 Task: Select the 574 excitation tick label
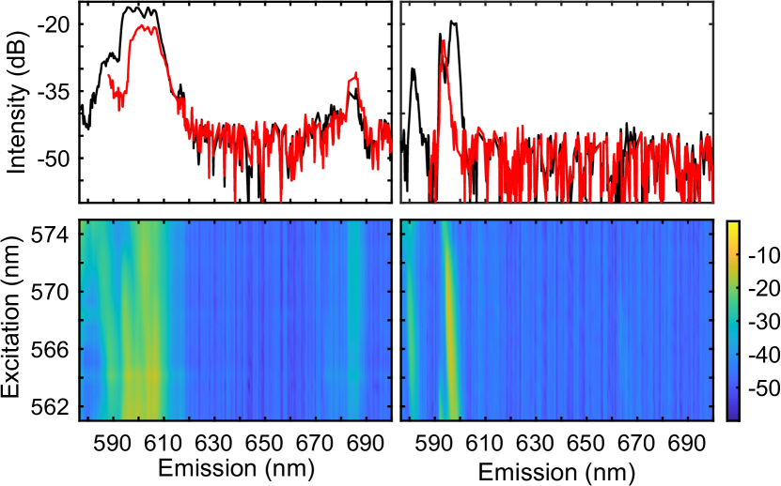[x=52, y=234]
